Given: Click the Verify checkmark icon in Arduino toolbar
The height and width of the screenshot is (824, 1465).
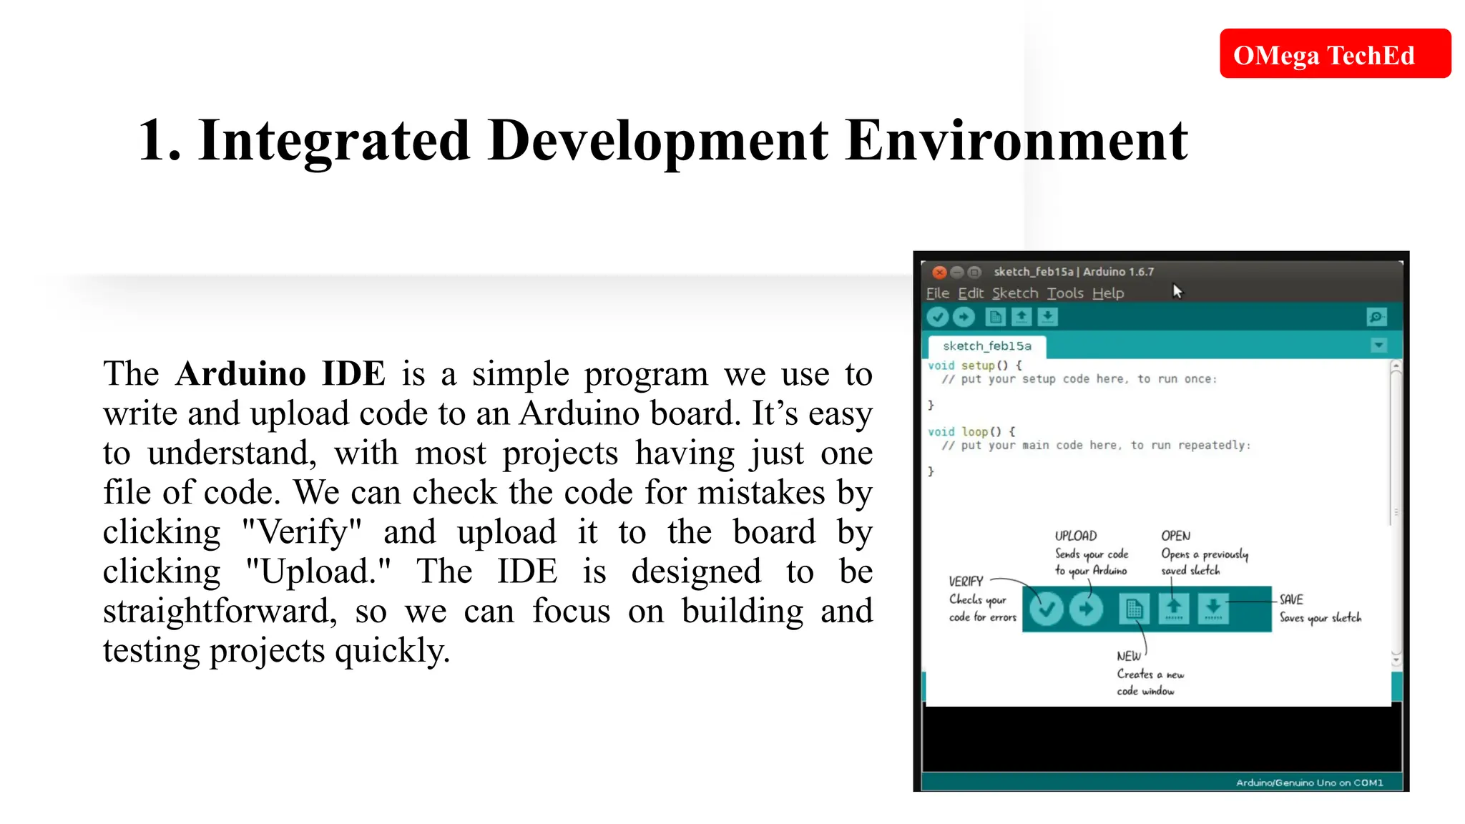Looking at the screenshot, I should tap(937, 317).
